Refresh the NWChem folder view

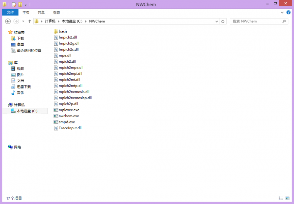(223, 21)
